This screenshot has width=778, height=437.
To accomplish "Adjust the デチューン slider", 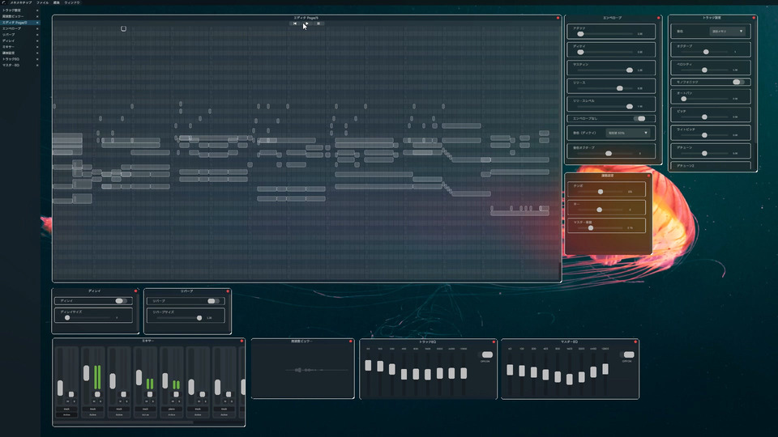I will [x=704, y=153].
